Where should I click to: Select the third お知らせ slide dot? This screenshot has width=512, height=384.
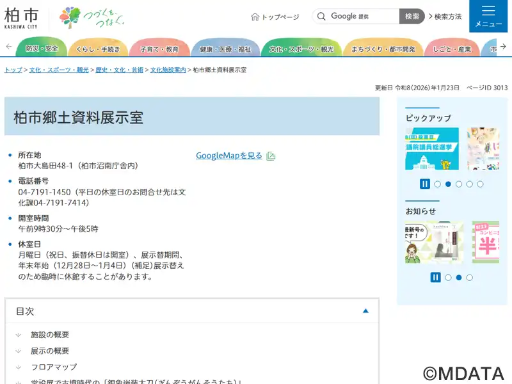tap(469, 278)
